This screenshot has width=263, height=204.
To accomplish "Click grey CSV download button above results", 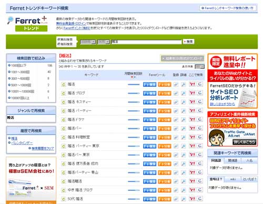I will (183, 58).
